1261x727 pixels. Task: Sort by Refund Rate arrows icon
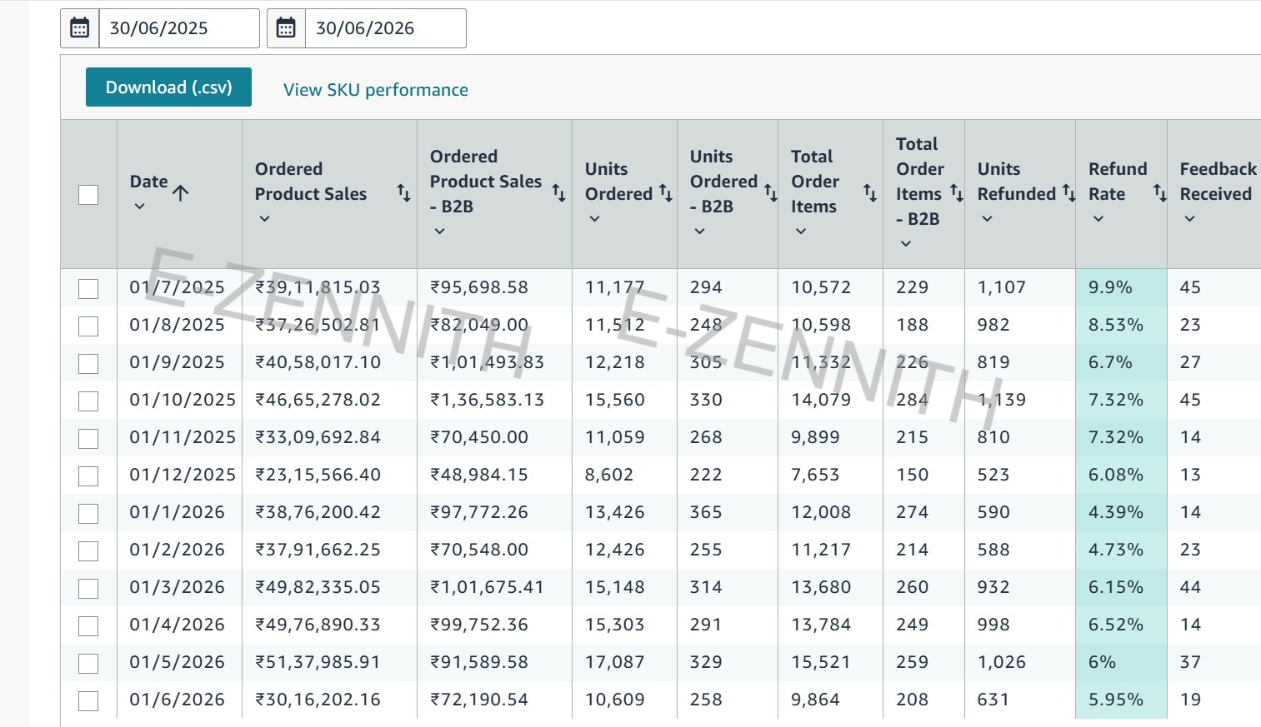[1159, 193]
